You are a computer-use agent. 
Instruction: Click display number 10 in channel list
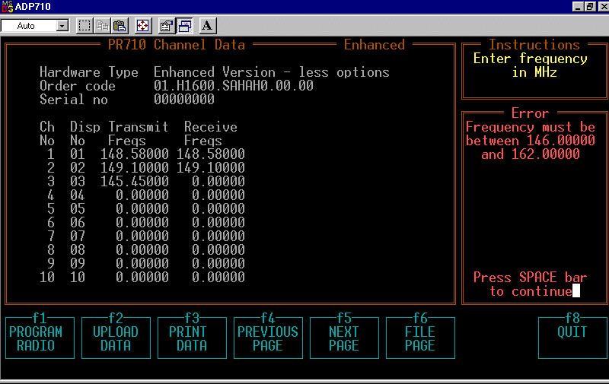78,277
